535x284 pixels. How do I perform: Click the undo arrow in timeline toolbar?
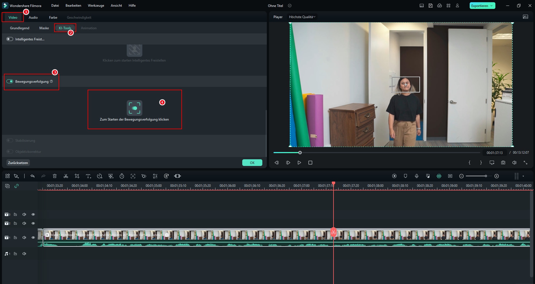[32, 176]
